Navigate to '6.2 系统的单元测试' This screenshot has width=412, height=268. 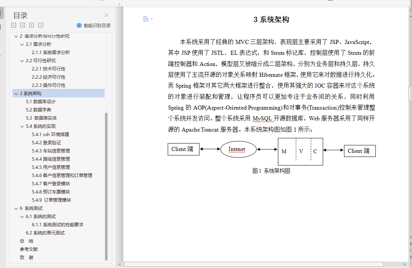[45, 233]
